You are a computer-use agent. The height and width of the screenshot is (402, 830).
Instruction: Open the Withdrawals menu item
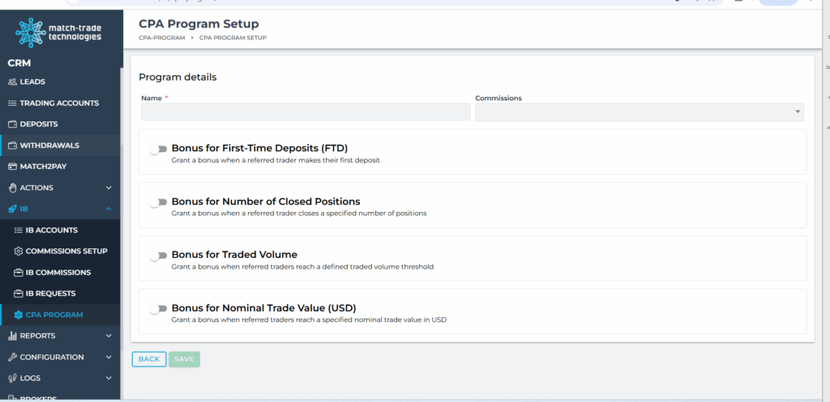point(49,146)
